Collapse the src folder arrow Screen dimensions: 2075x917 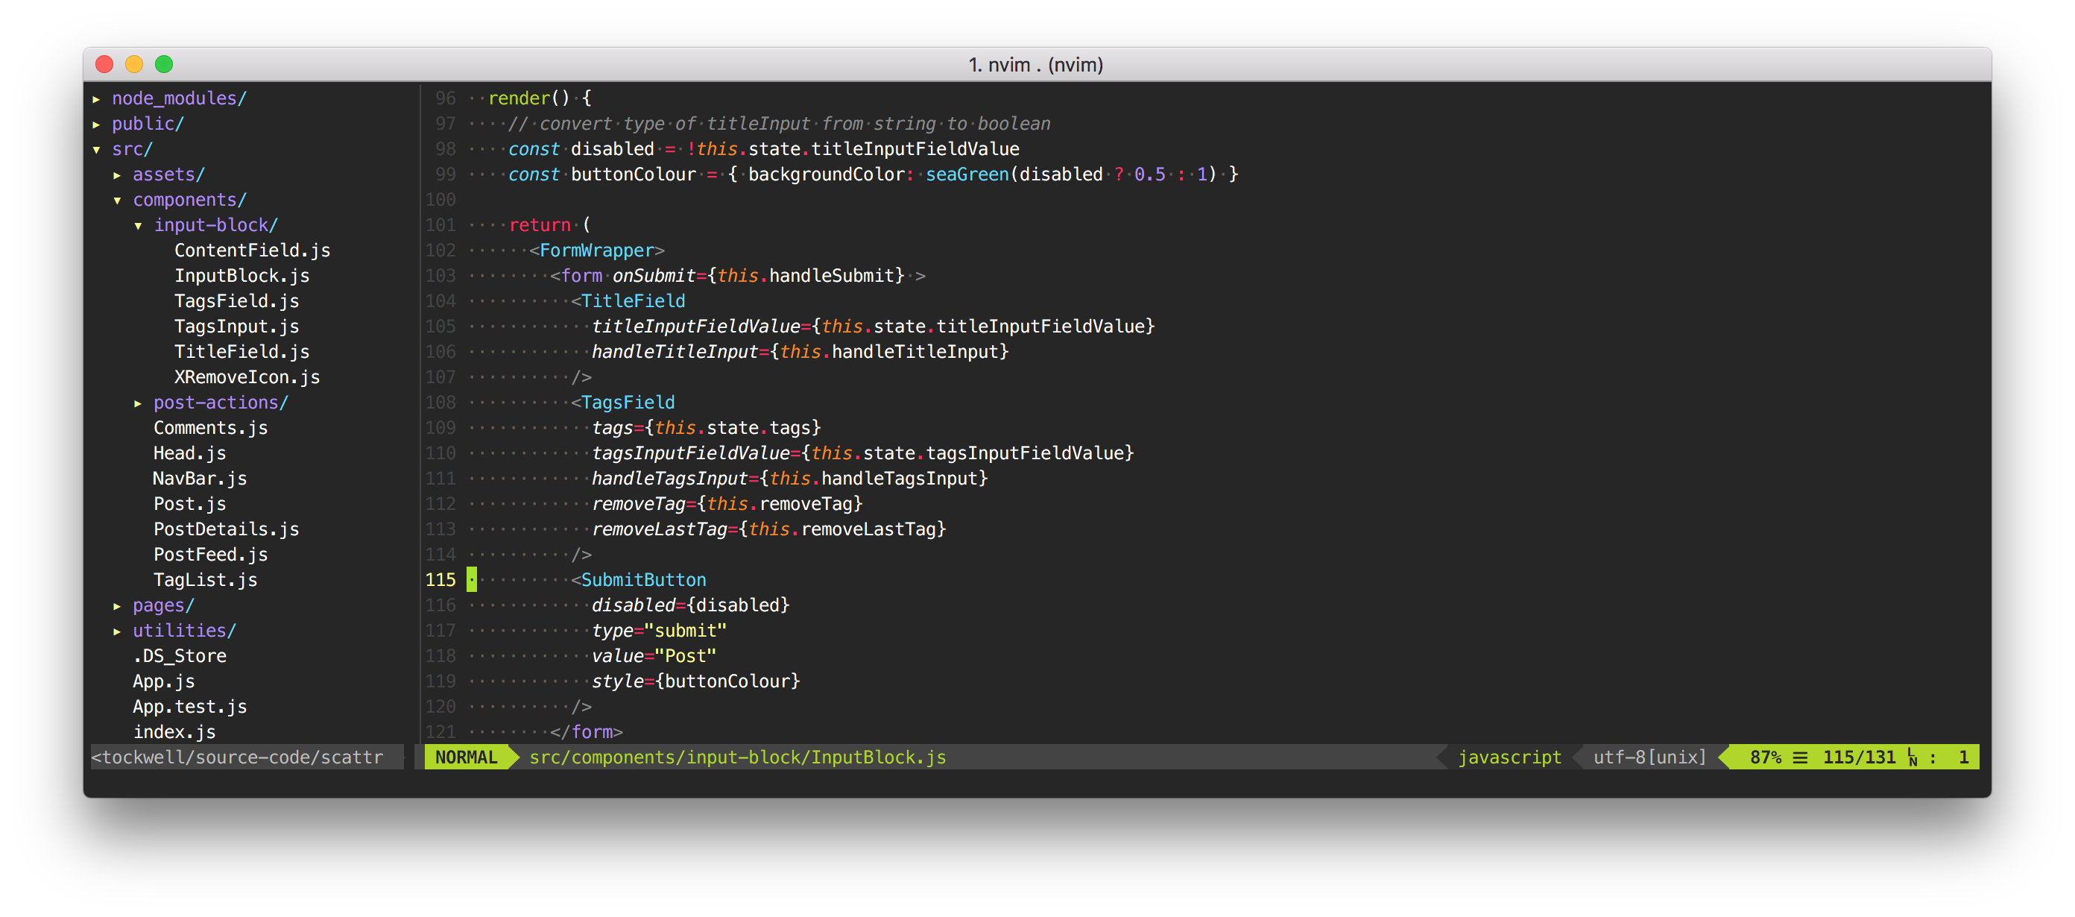[97, 150]
